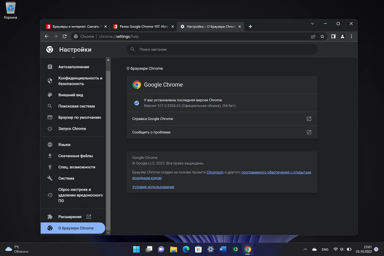Click the sidebar scroll-up arrow

coord(108,60)
